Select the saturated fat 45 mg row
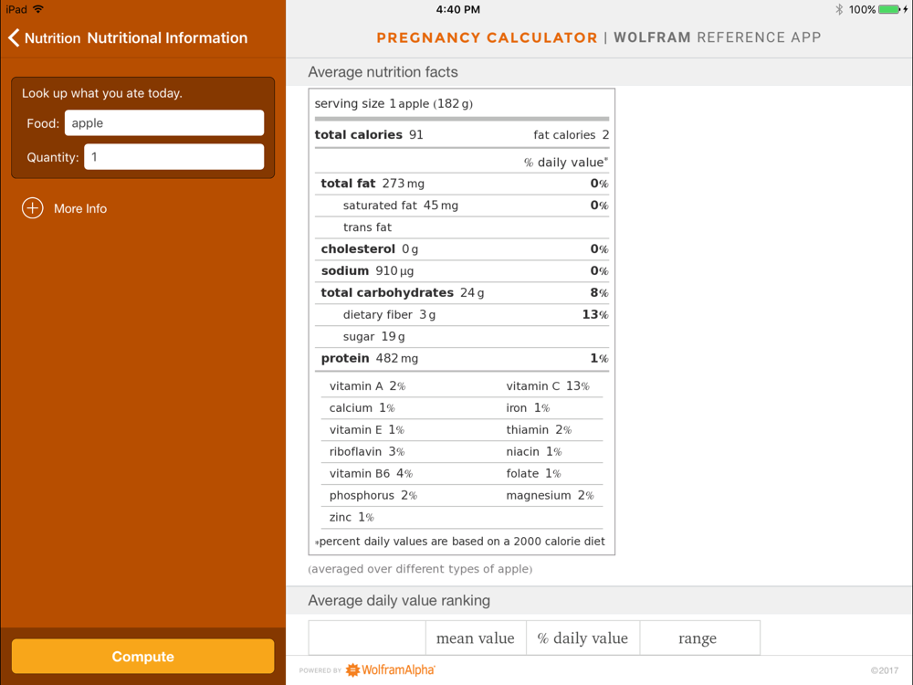The image size is (913, 685). coord(462,205)
